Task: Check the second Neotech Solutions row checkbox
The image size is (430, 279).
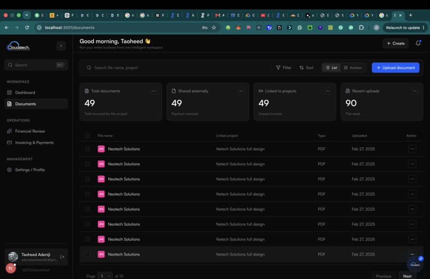Action: pyautogui.click(x=87, y=164)
